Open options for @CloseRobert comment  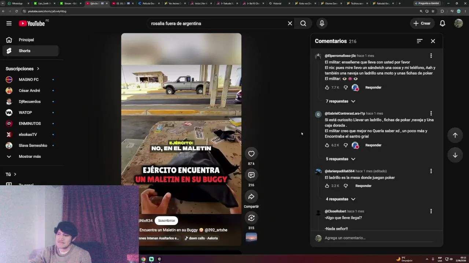[x=431, y=211]
